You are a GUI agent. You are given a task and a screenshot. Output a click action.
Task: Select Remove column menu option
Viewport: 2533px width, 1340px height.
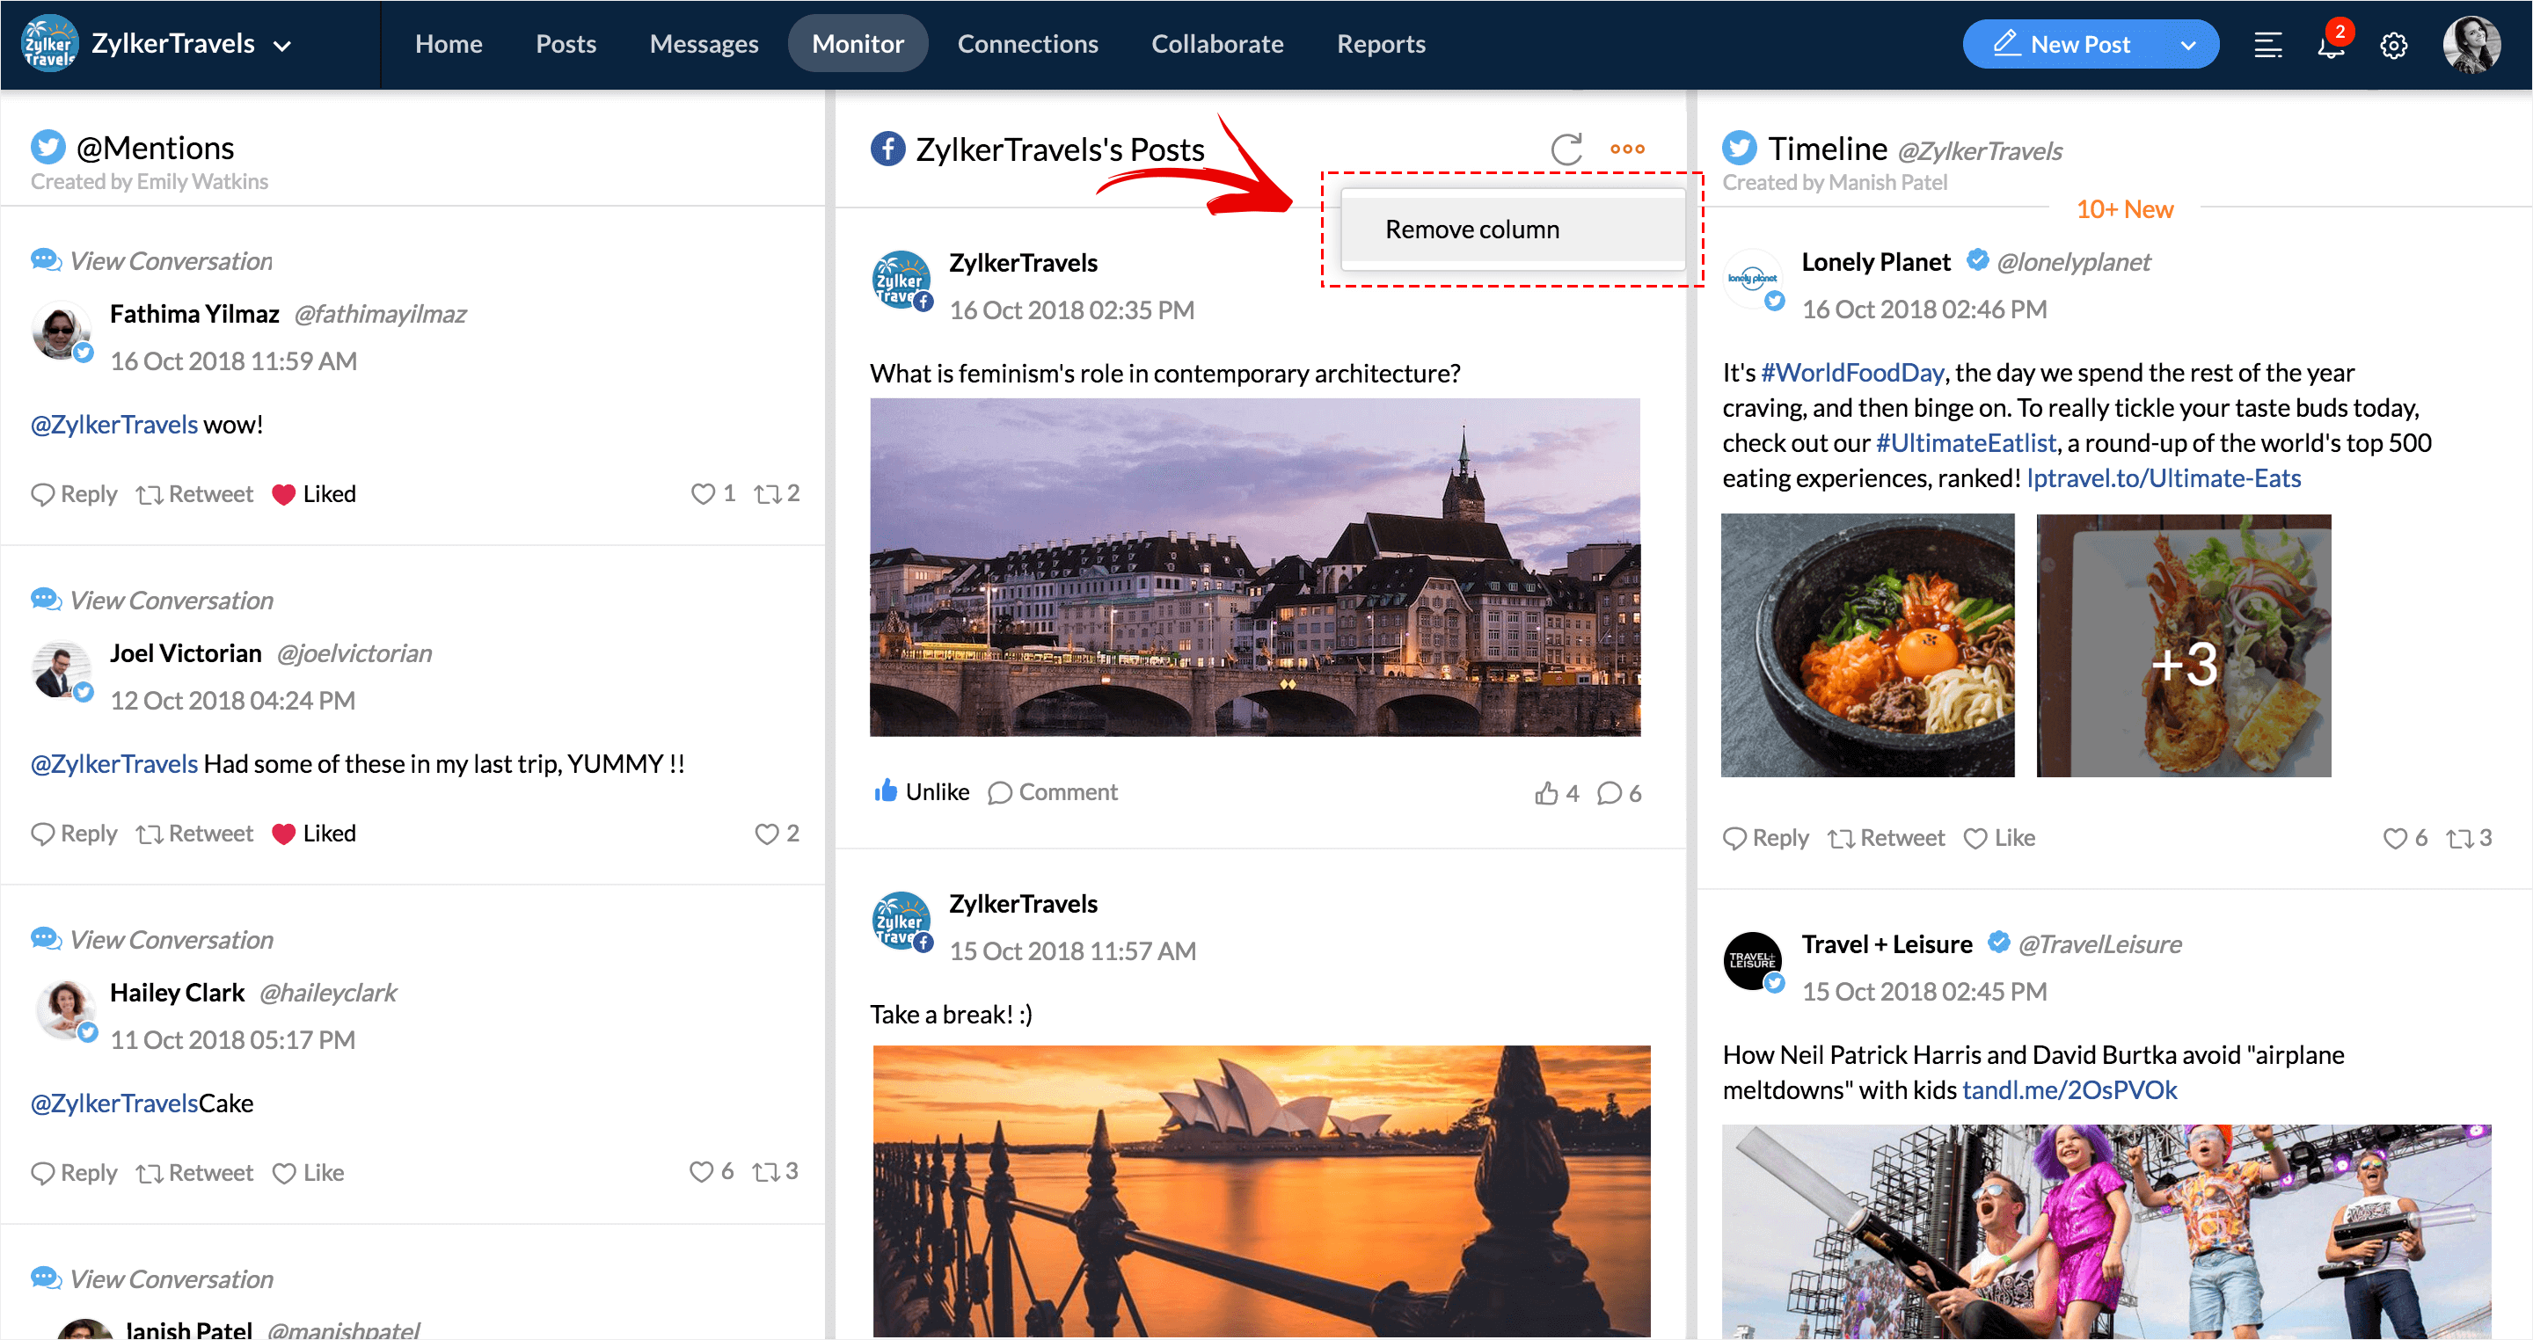point(1471,230)
